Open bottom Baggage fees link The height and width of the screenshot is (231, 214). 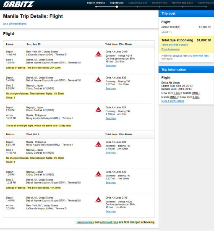[x=85, y=222]
